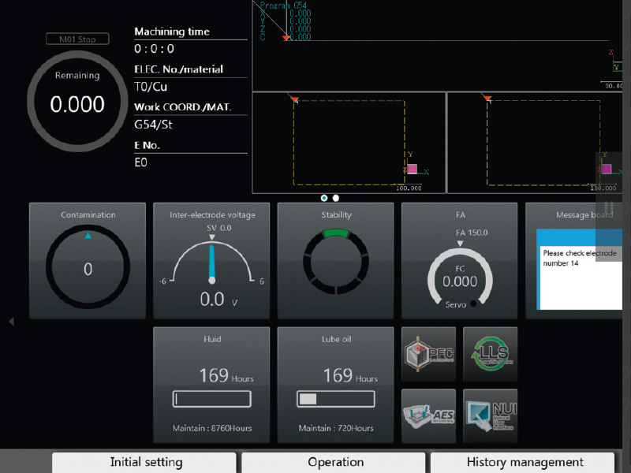Viewport: 631px width, 473px height.
Task: Select the second page indicator dot
Action: pos(336,198)
